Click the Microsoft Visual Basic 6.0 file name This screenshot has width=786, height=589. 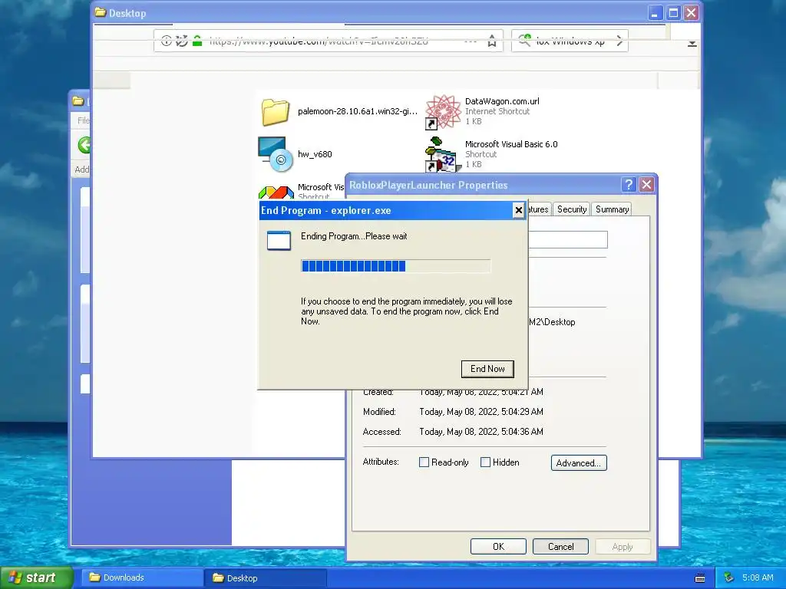(511, 144)
